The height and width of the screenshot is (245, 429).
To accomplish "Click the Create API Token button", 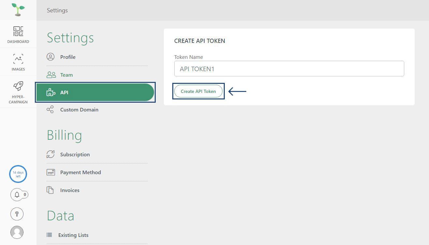I will [198, 91].
